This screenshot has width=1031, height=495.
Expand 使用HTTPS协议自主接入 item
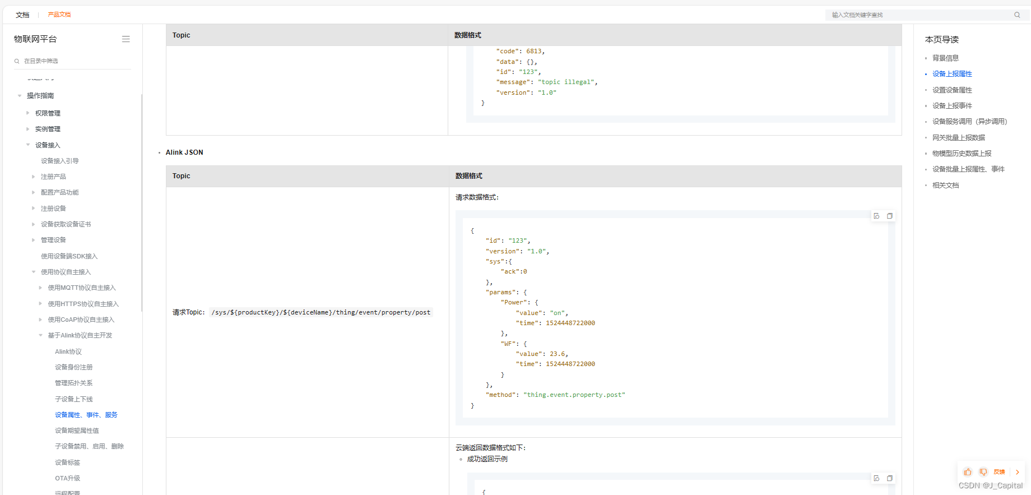[40, 304]
